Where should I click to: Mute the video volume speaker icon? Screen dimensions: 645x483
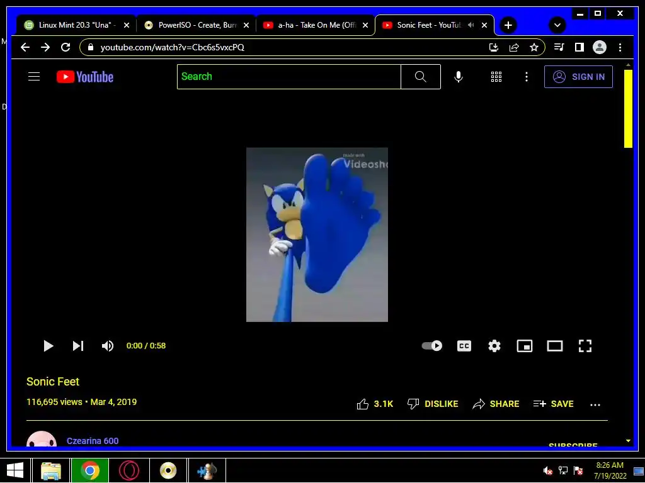[107, 346]
